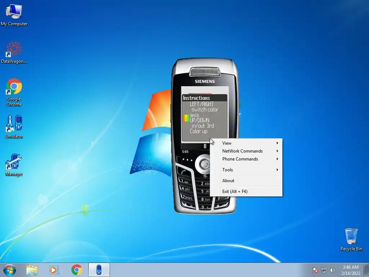Launch Windows Media Player from taskbar
This screenshot has width=369, height=277.
click(54, 270)
